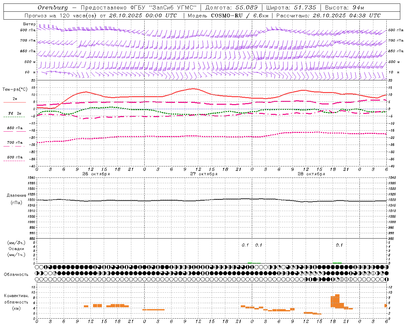
Task: Click the 'Осадки' precipitation label
Action: point(16,249)
